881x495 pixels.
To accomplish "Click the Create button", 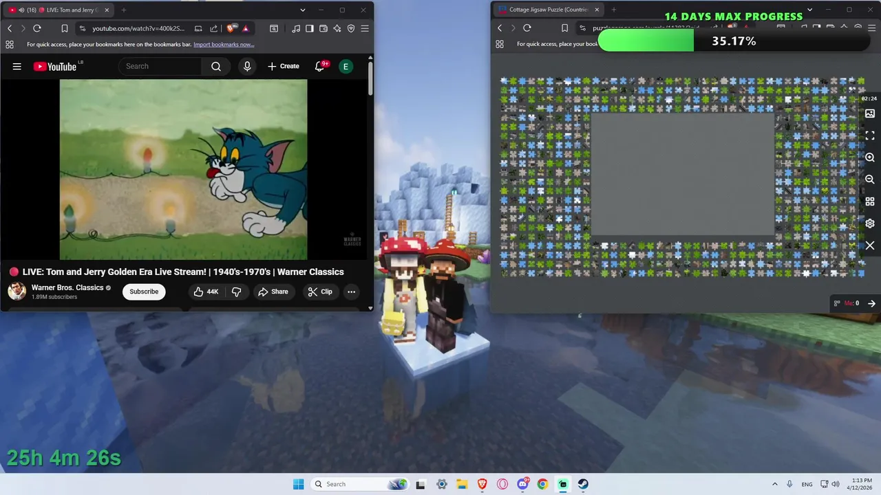I will tap(284, 66).
